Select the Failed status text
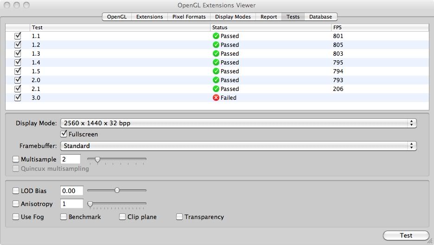The height and width of the screenshot is (245, 434). (x=228, y=98)
